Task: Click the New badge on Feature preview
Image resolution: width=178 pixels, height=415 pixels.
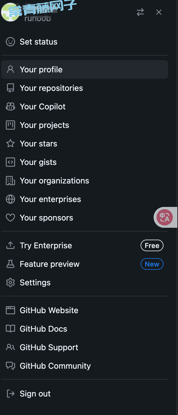Action: pyautogui.click(x=152, y=264)
